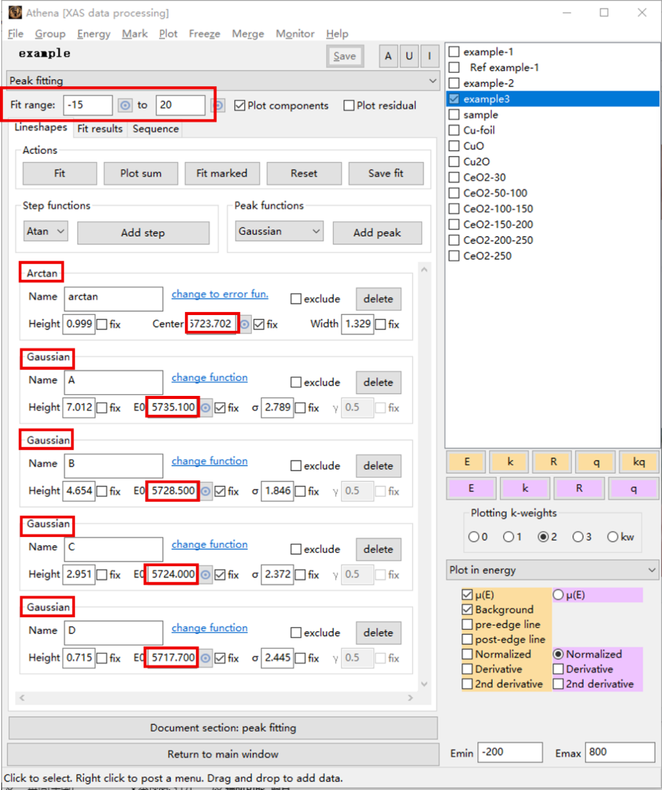Viewport: 662px width, 790px height.
Task: Open the Energy menu
Action: [94, 34]
